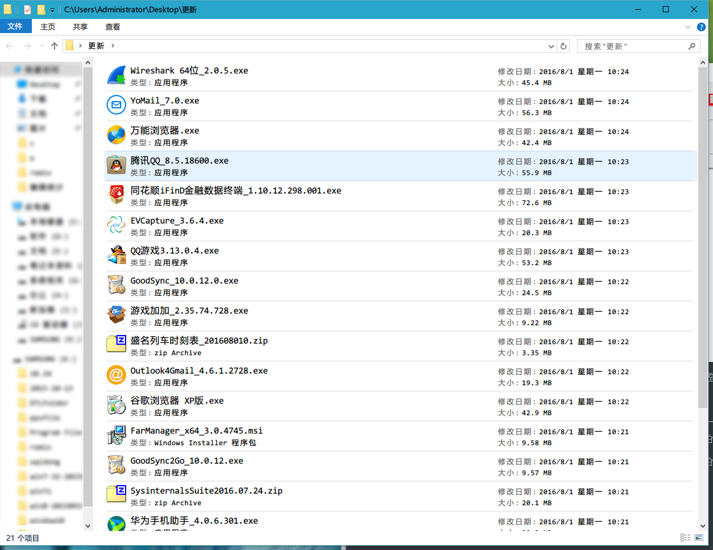Switch to details view in status bar
The height and width of the screenshot is (550, 713).
[x=685, y=538]
